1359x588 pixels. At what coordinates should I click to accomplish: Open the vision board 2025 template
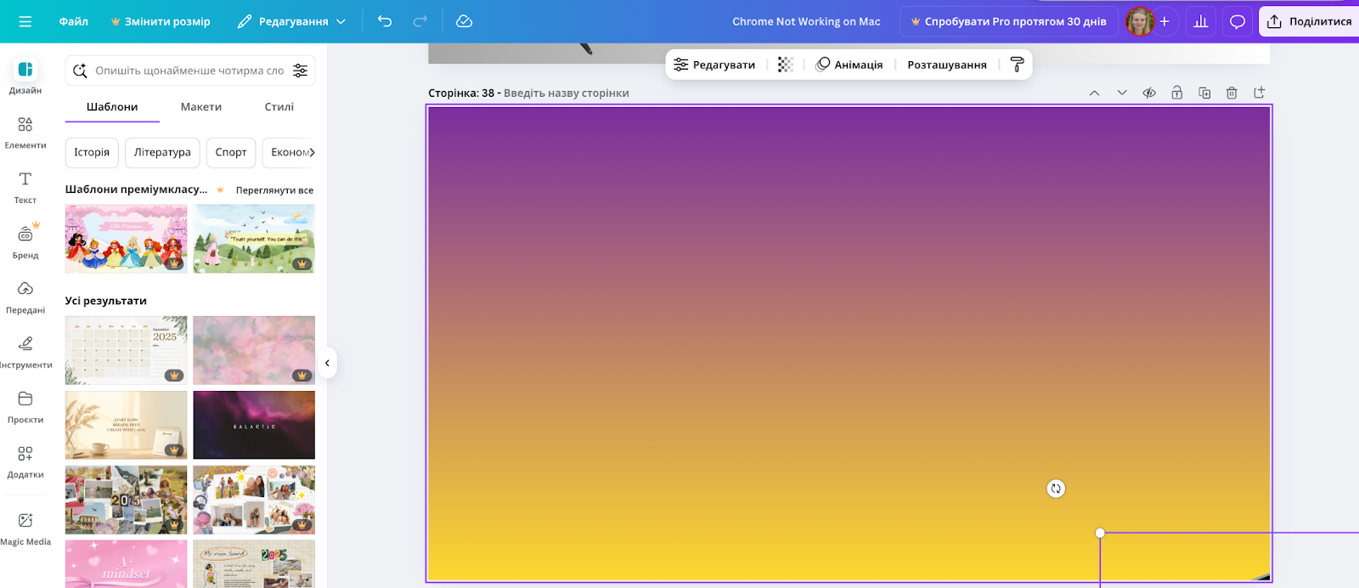click(x=254, y=564)
